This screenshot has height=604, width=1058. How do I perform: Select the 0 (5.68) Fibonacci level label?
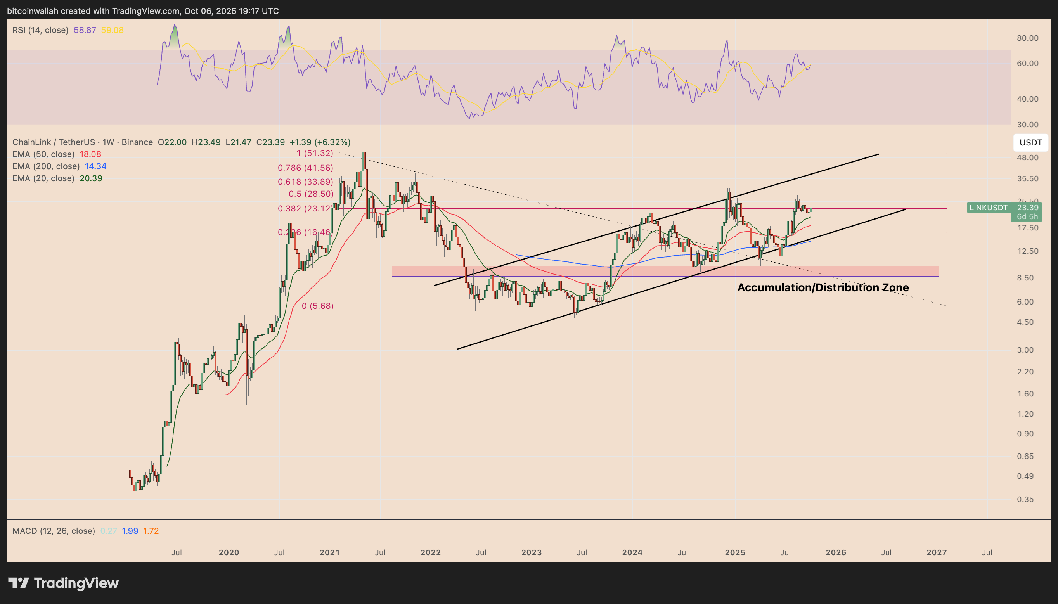pyautogui.click(x=317, y=306)
